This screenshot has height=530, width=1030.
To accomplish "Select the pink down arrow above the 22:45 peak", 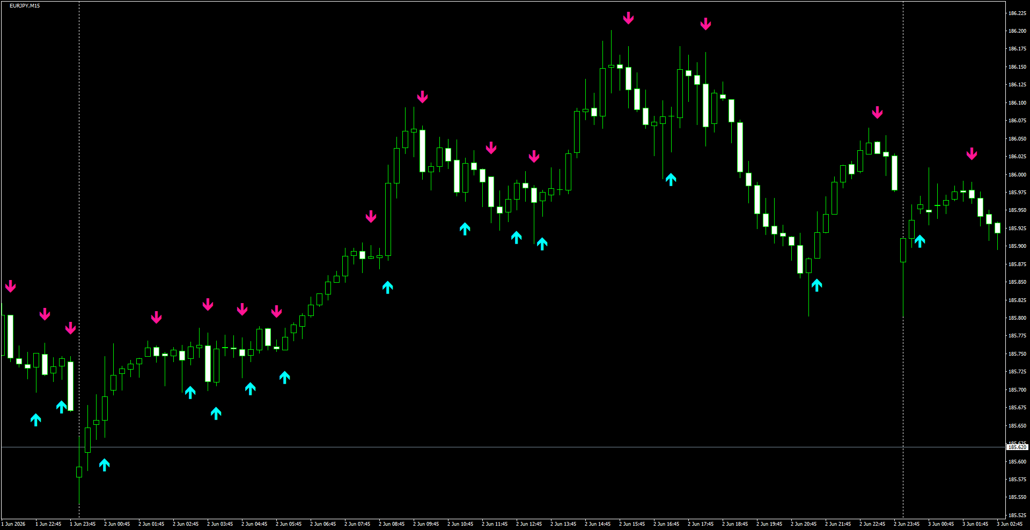I will 877,113.
